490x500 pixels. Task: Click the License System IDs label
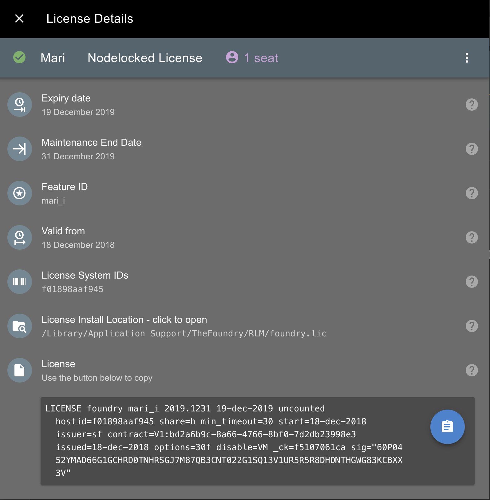tap(85, 275)
